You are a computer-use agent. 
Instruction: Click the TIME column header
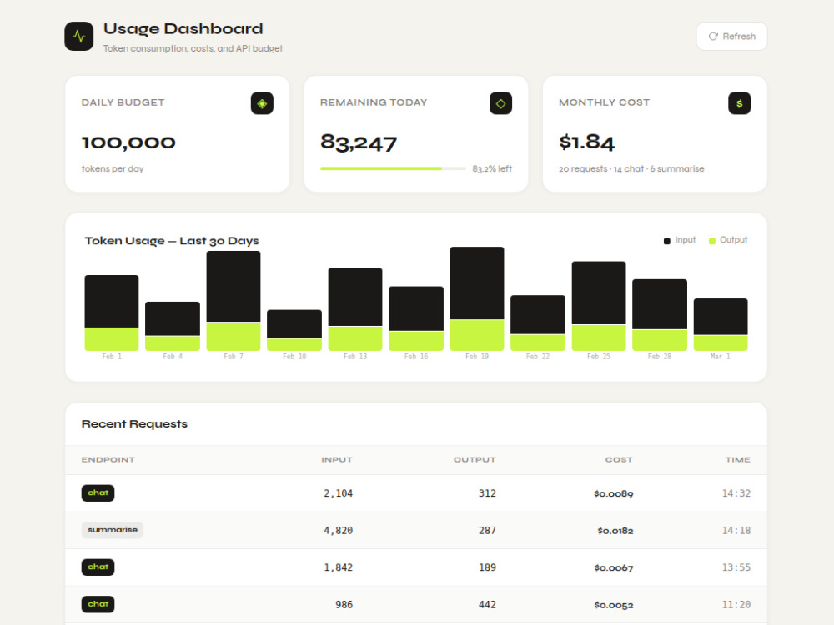tap(738, 460)
